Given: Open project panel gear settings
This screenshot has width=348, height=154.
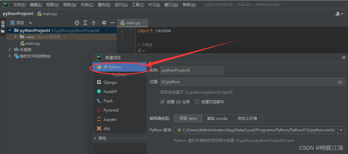Looking at the screenshot, I should (x=104, y=23).
